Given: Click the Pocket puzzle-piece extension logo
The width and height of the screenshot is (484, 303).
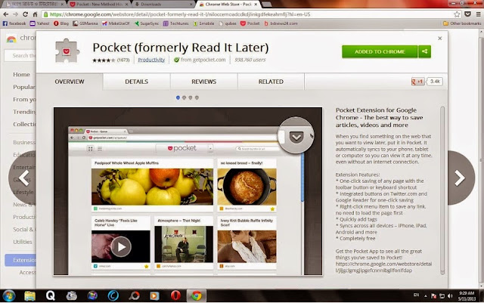Looking at the screenshot, I should 67,51.
